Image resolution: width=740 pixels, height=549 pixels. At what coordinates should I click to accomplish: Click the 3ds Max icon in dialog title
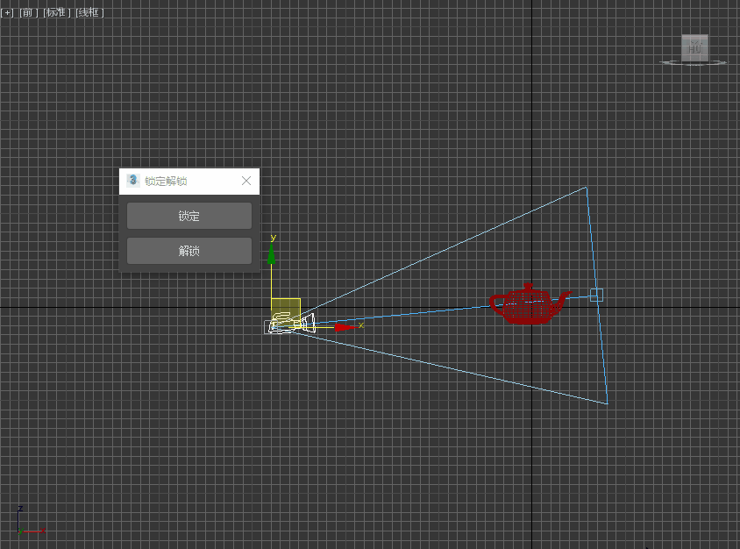point(133,181)
